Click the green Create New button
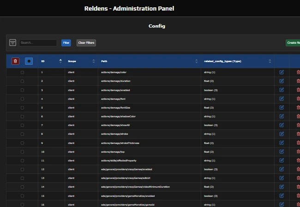Image resolution: width=300 pixels, height=207 pixels. 293,43
